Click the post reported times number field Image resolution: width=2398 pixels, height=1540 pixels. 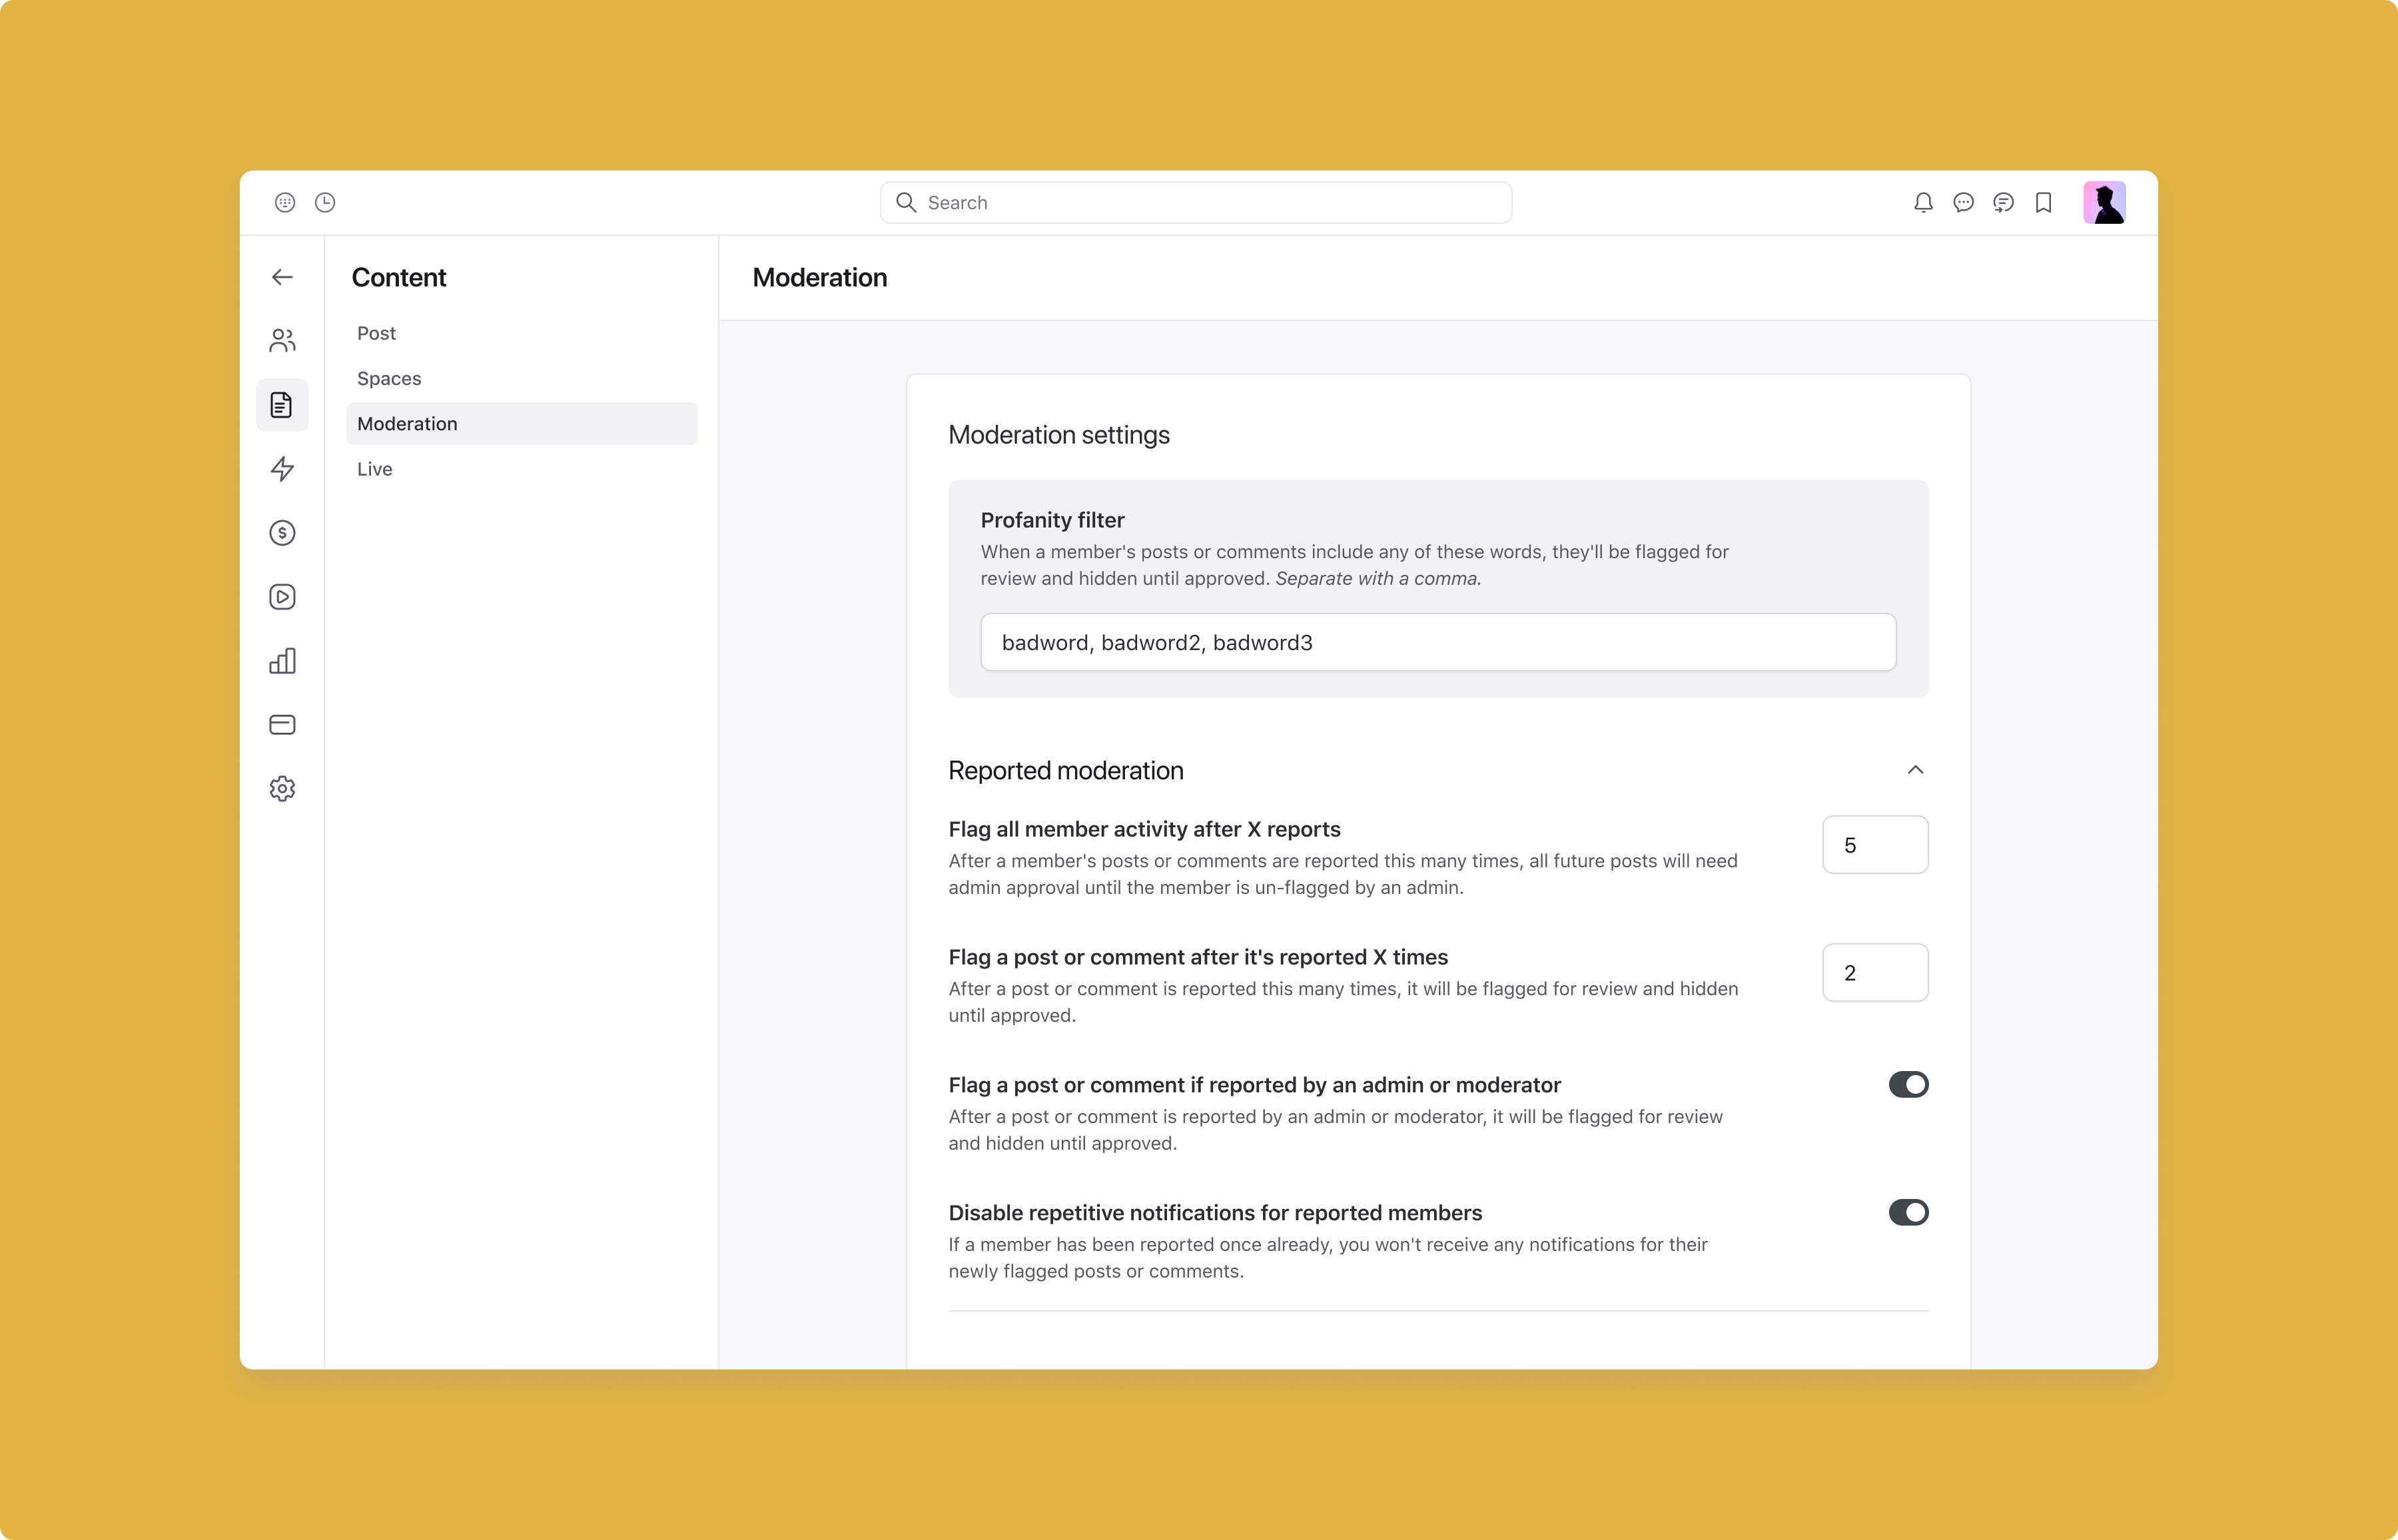click(x=1875, y=973)
